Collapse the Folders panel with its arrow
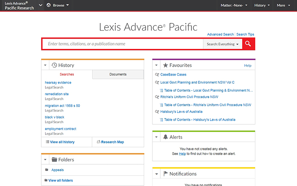297x186 pixels. (x=45, y=160)
